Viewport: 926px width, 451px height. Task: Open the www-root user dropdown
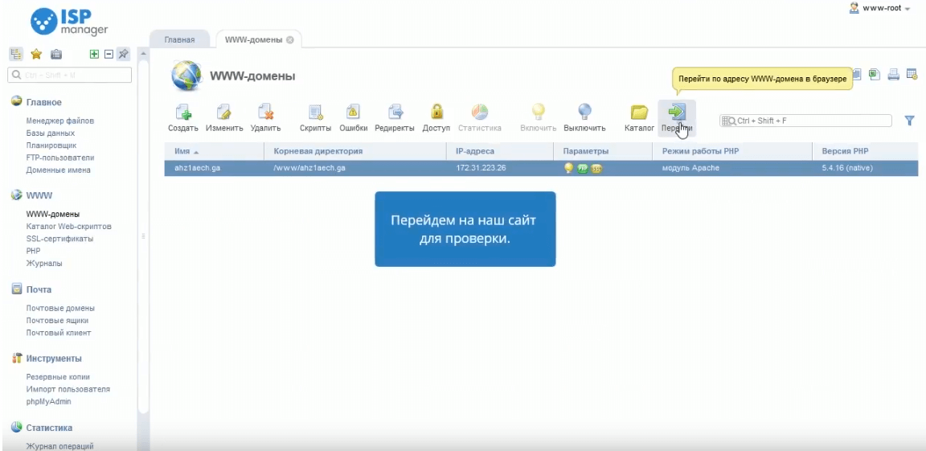click(884, 8)
